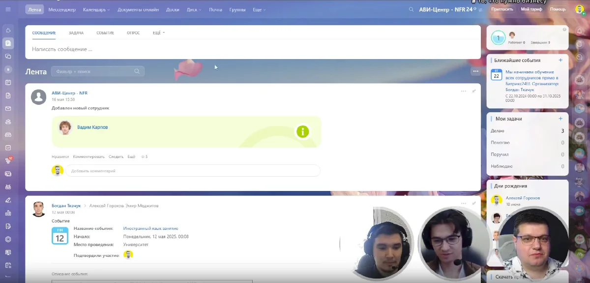This screenshot has height=283, width=590.
Task: Click the Мой тариф button
Action: coord(531,9)
